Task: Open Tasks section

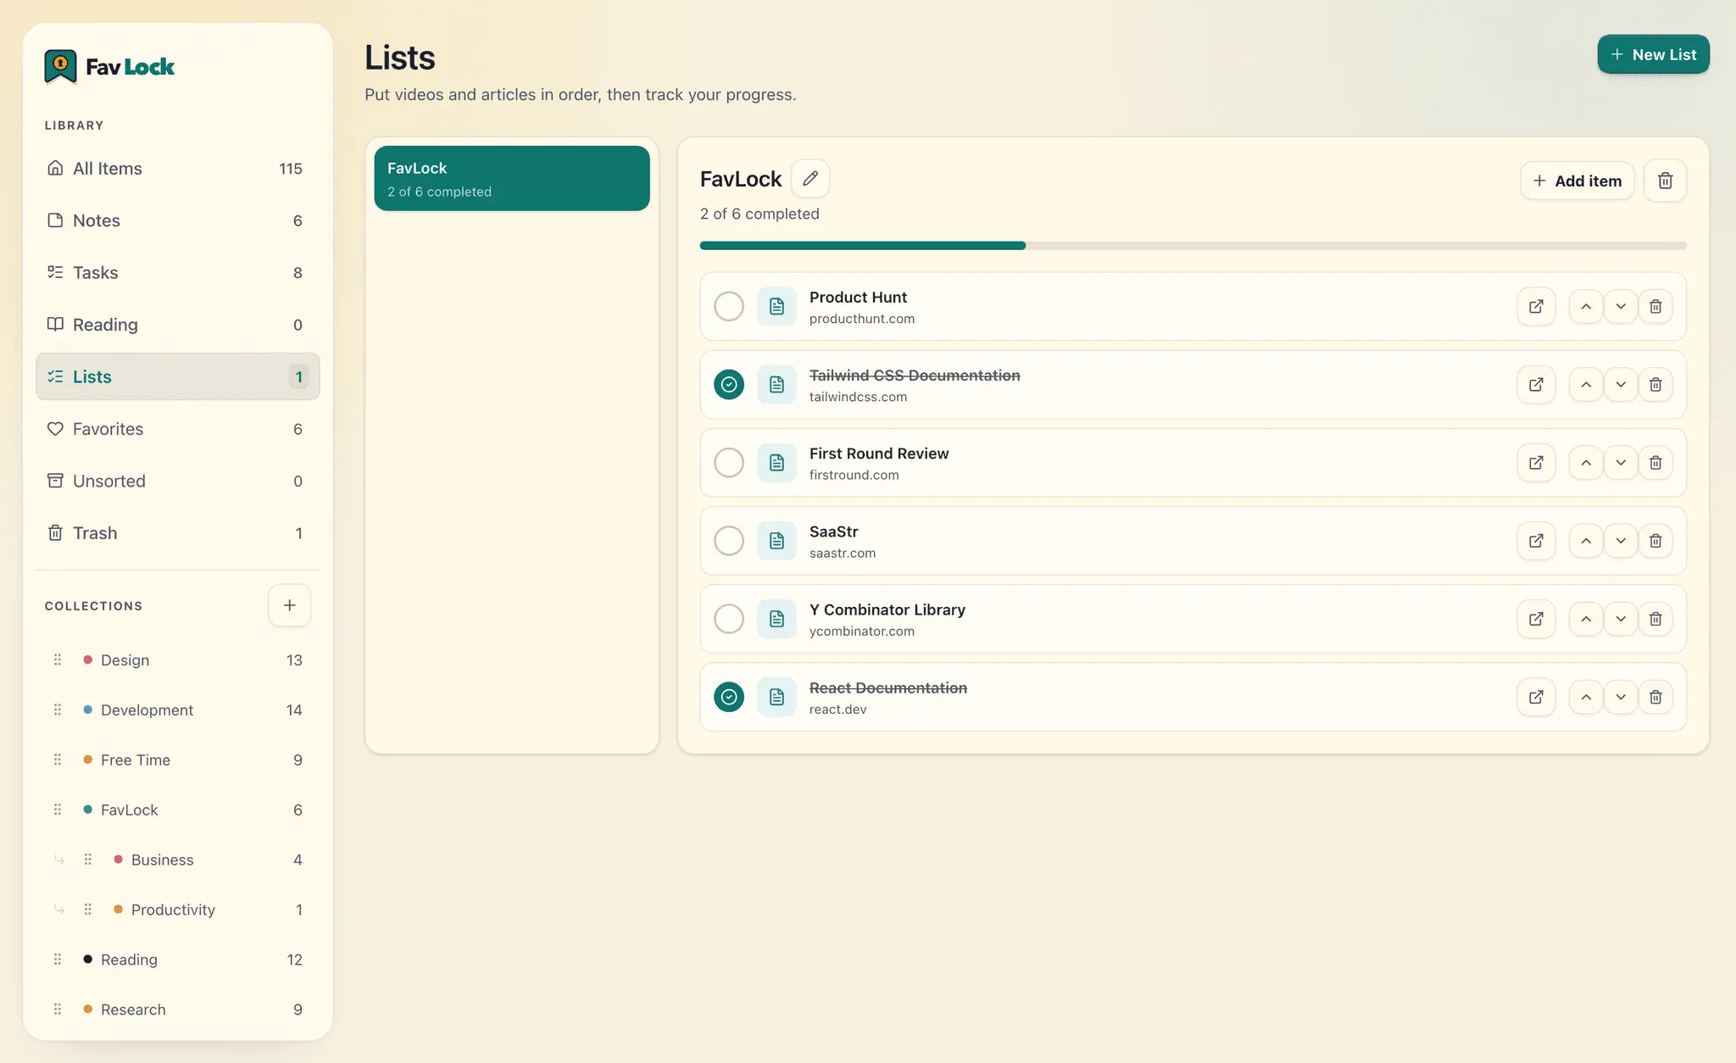Action: (x=178, y=273)
